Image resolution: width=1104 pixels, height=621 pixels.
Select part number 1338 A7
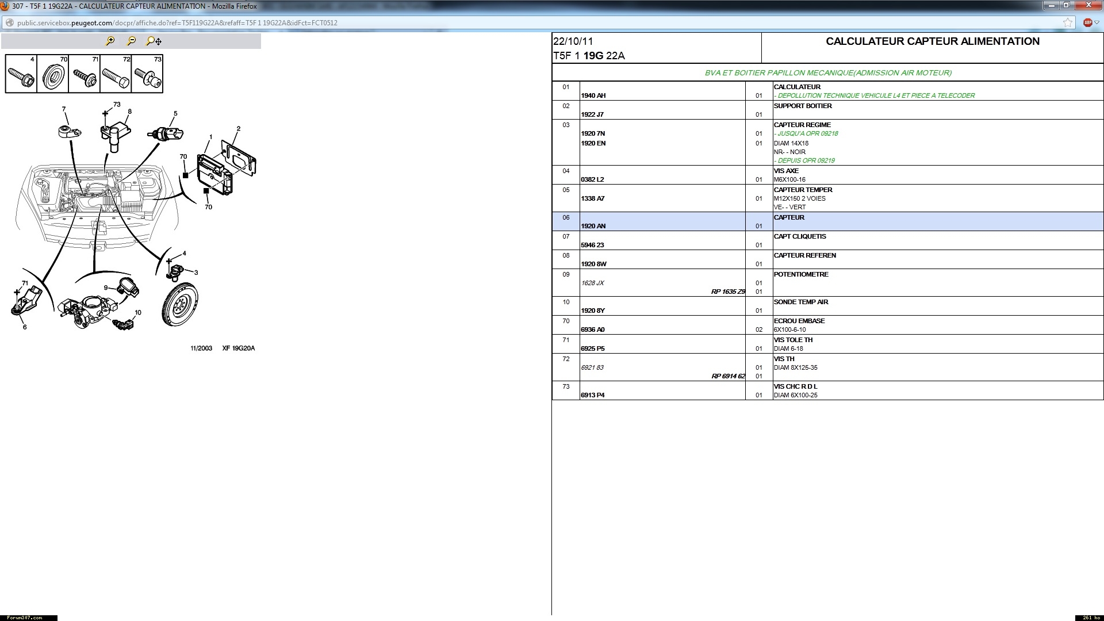(x=593, y=198)
